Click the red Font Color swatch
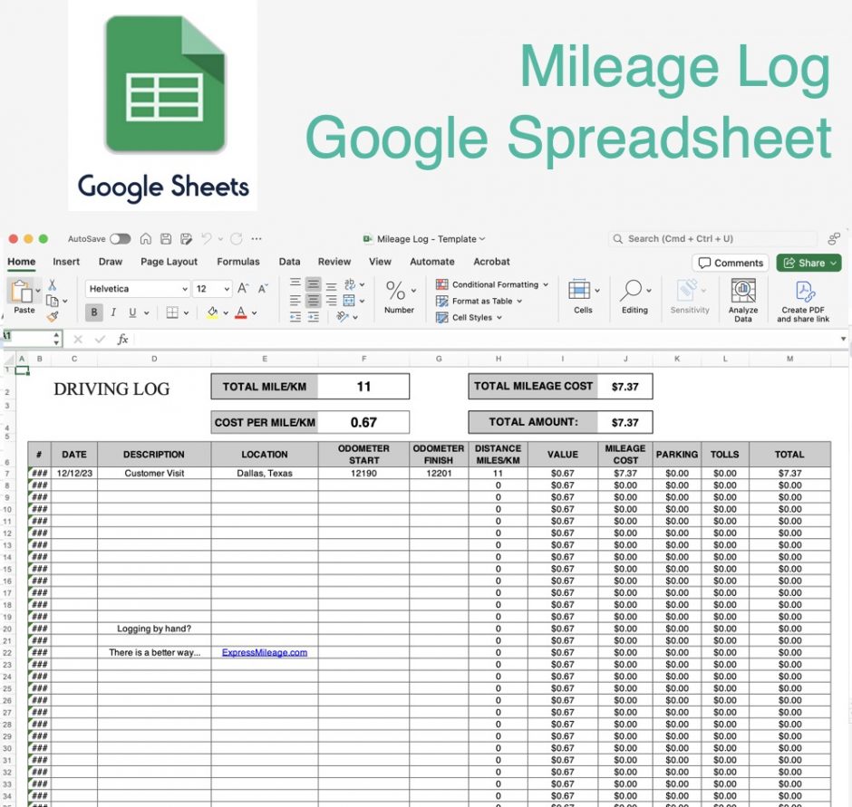The width and height of the screenshot is (852, 807). click(x=241, y=312)
